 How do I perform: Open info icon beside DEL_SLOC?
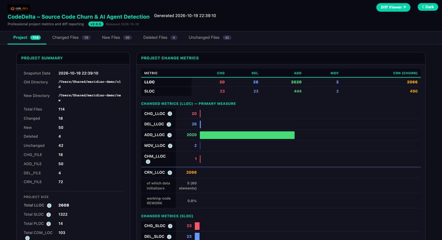point(169,237)
